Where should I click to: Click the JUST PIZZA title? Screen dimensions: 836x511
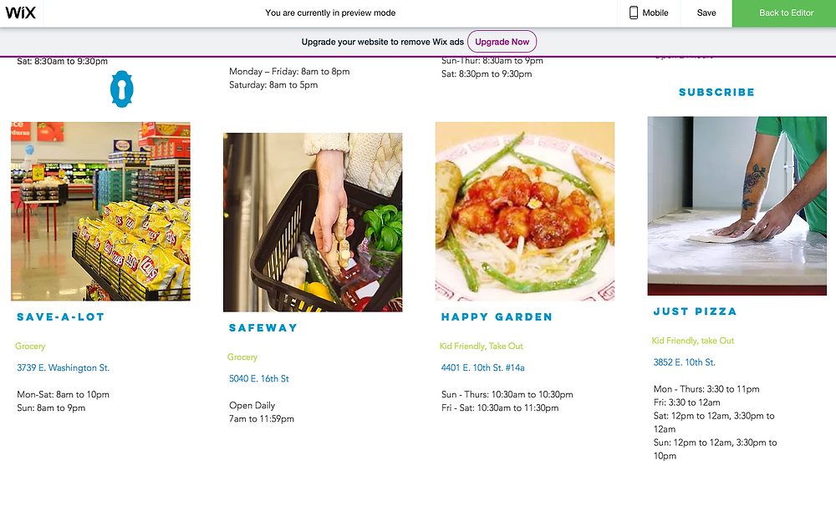coord(696,311)
